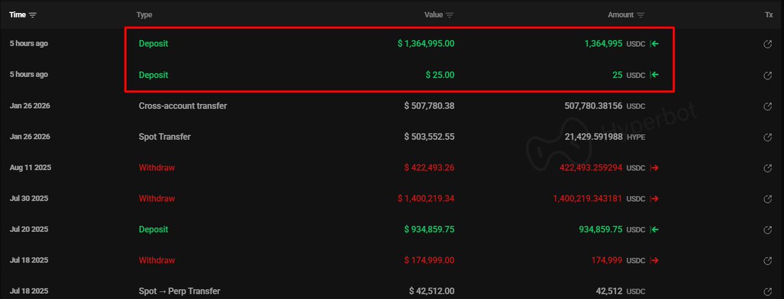Viewport: 784px width, 299px height.
Task: Open transaction icon for Jul 30 2025 withdraw
Action: tap(769, 199)
